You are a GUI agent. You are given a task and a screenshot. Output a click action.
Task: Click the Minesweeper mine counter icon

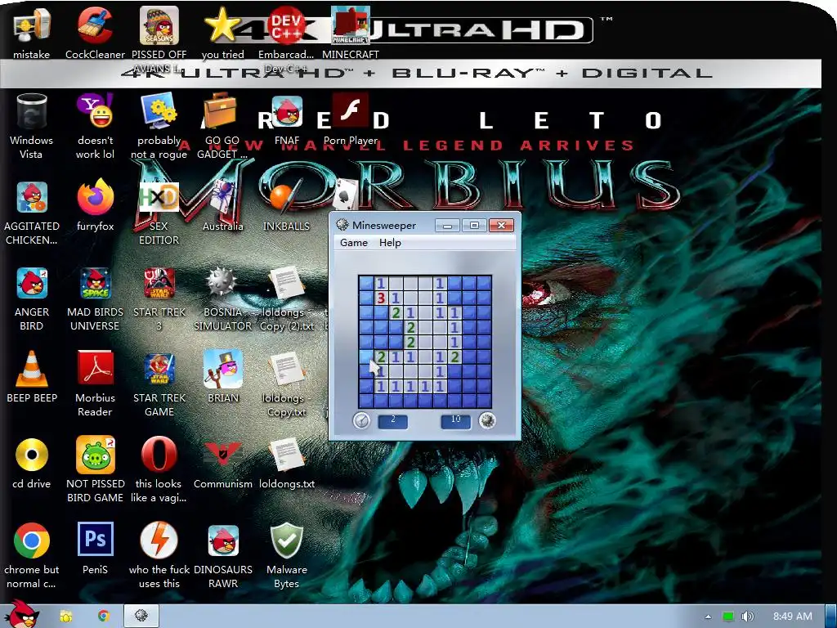486,420
